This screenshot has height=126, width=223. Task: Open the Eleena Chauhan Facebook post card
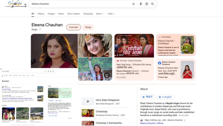176,70
